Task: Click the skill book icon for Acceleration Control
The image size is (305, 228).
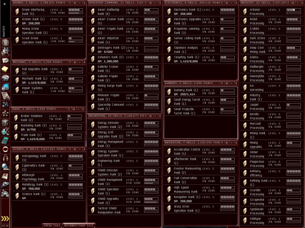Action: 169,151
